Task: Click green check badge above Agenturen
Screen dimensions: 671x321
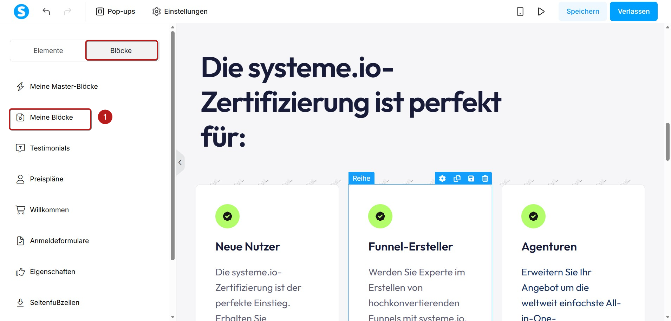Action: click(533, 216)
